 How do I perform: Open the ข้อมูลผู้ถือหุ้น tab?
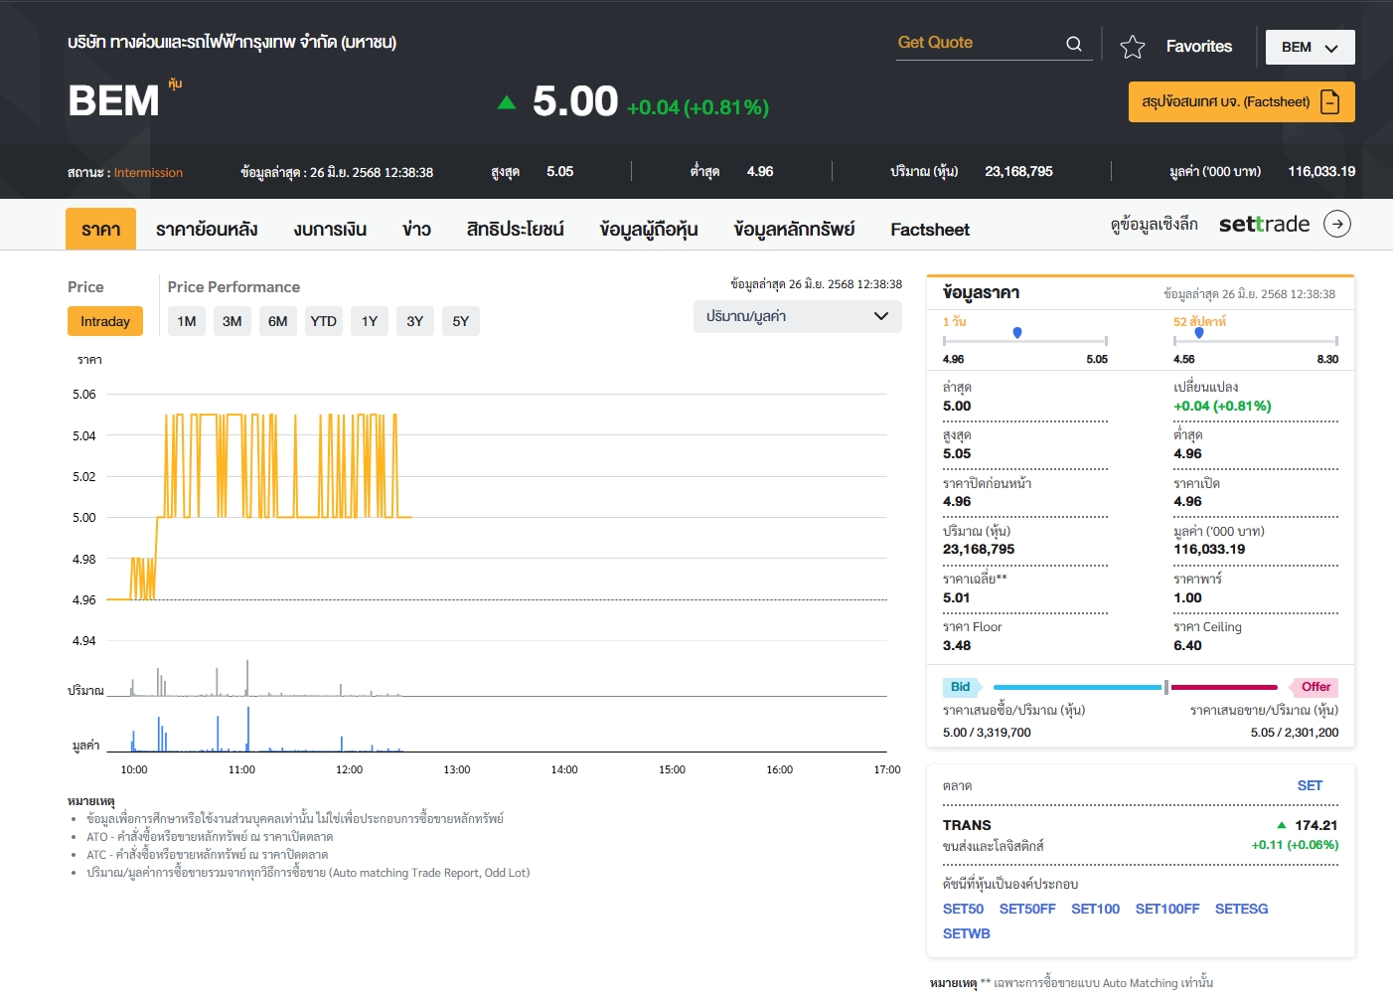coord(649,229)
